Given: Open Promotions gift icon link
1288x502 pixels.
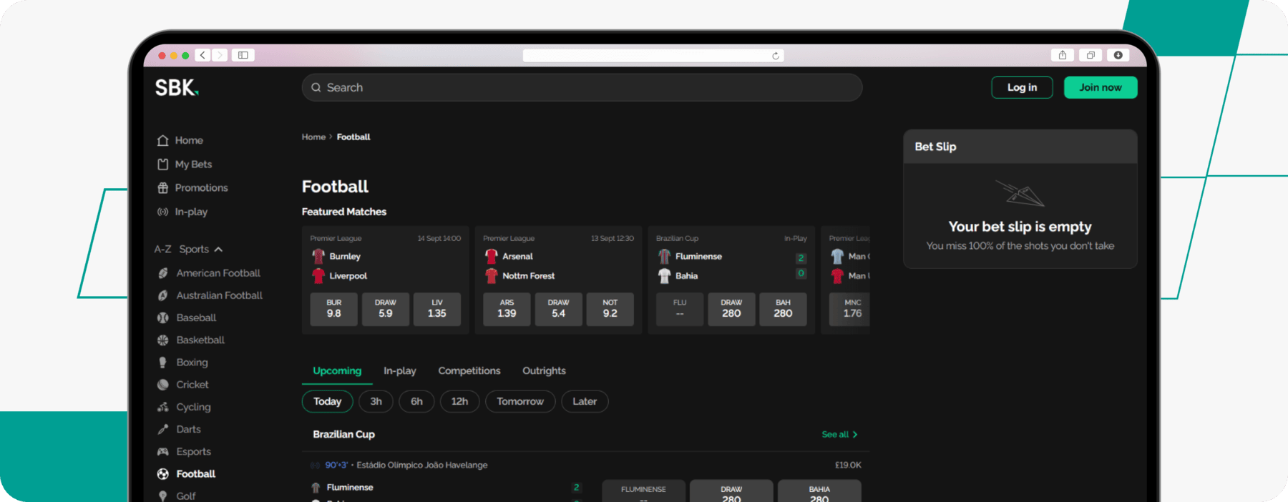Looking at the screenshot, I should point(192,187).
